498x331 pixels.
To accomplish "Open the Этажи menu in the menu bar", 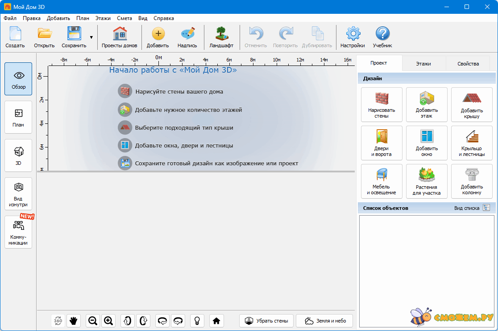I will click(103, 18).
